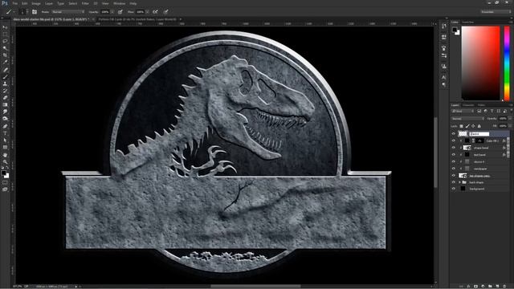Filter layers by adjustment layers
Screen dimensions: 514x289
[x=485, y=112]
